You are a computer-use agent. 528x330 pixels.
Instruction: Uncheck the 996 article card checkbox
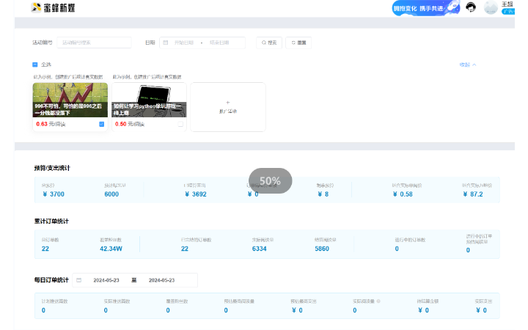pyautogui.click(x=101, y=124)
